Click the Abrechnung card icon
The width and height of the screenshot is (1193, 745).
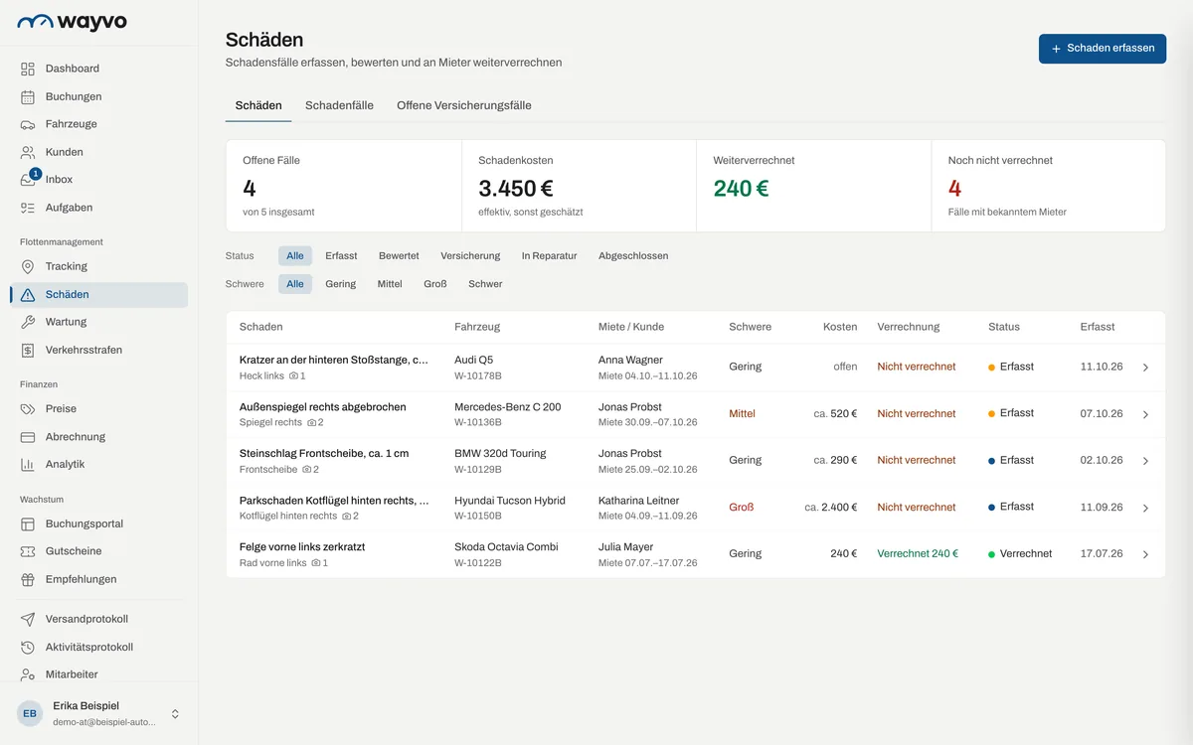[x=28, y=436]
